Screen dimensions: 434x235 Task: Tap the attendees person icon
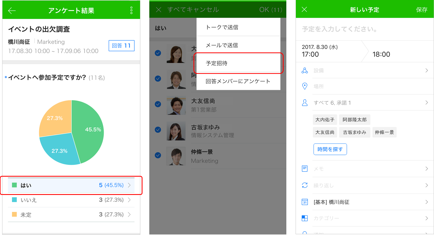[305, 103]
